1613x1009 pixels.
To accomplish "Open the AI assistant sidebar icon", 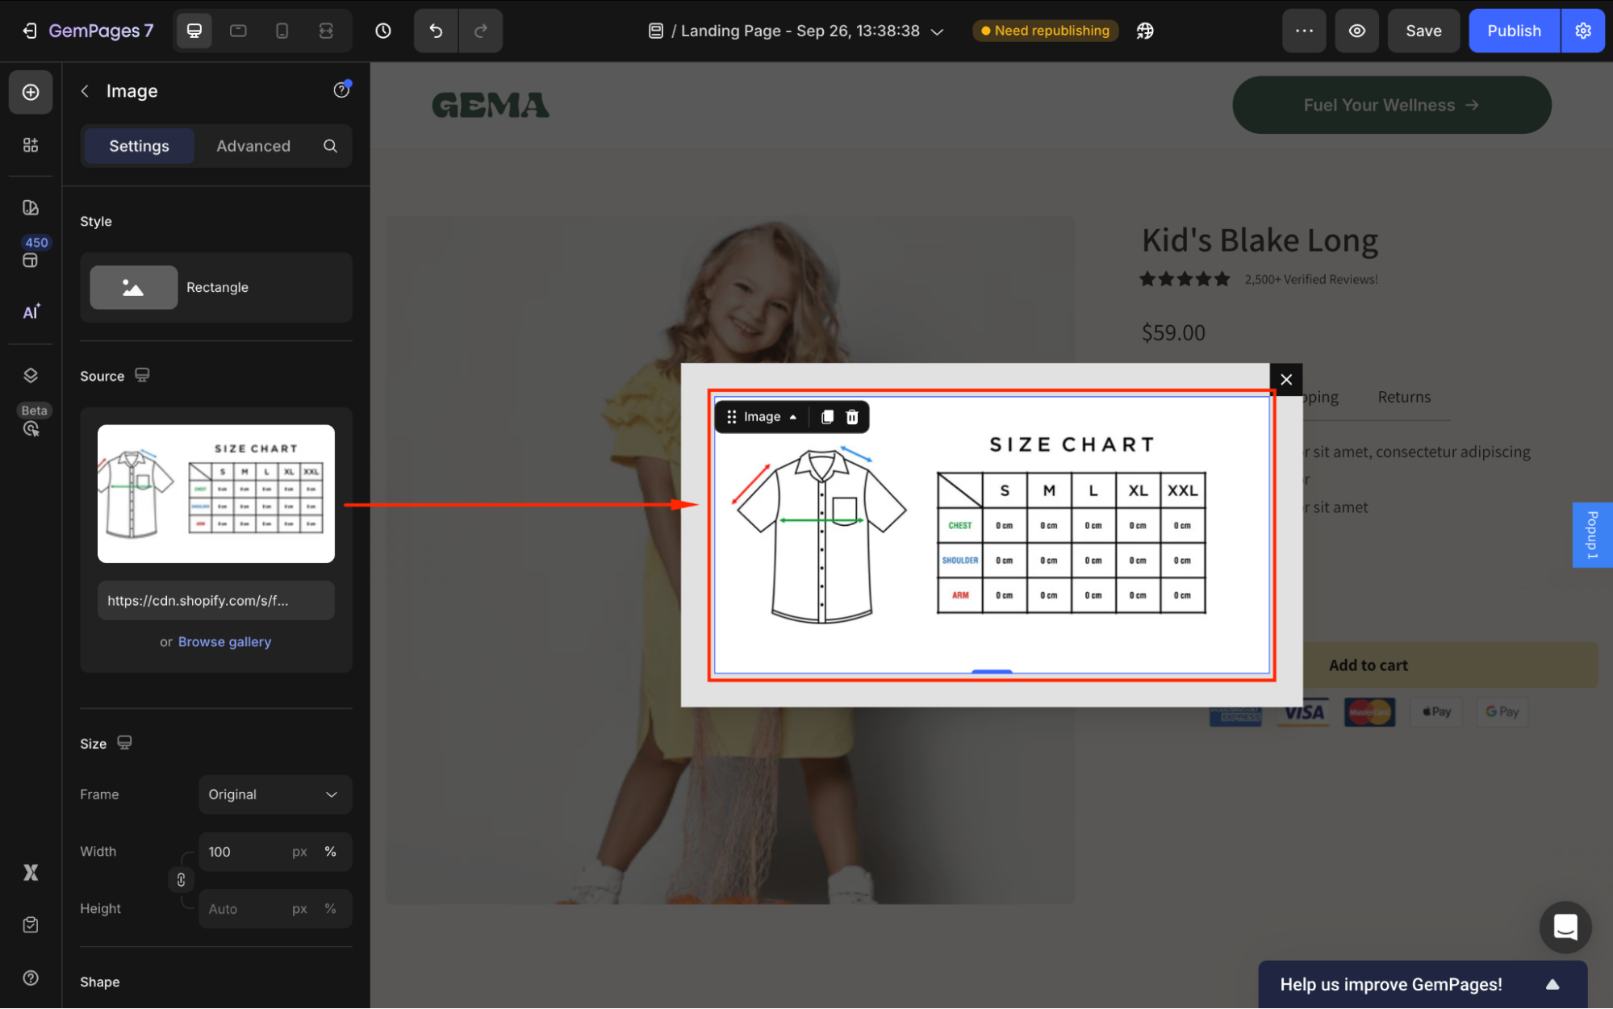I will [x=31, y=312].
